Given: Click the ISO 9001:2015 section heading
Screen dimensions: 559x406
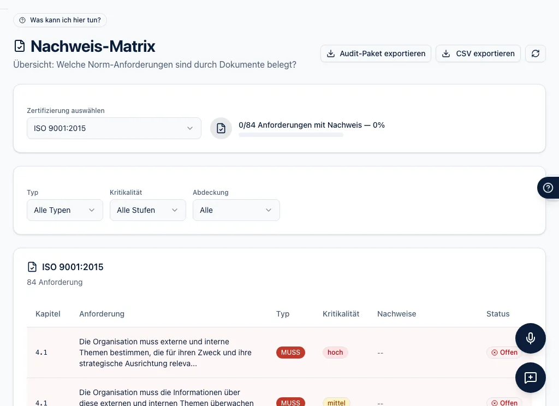Looking at the screenshot, I should (73, 267).
